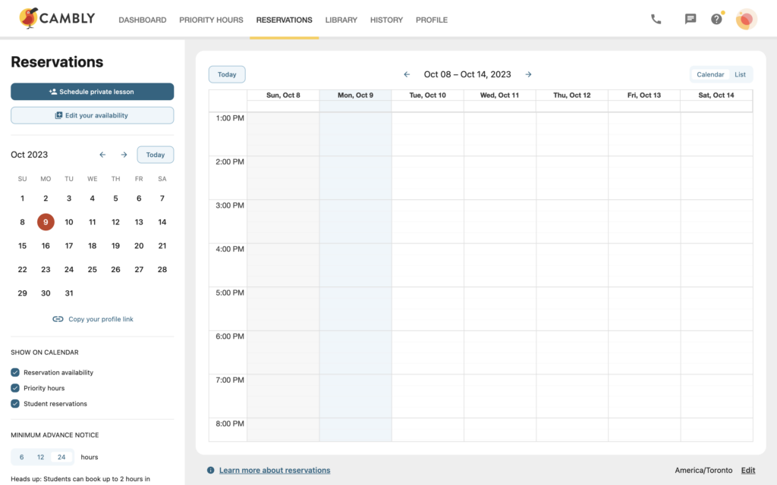Click the help question mark icon

(716, 18)
